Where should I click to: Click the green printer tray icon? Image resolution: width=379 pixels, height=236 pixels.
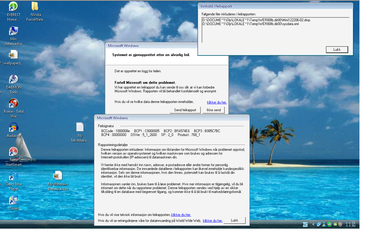tap(330, 224)
